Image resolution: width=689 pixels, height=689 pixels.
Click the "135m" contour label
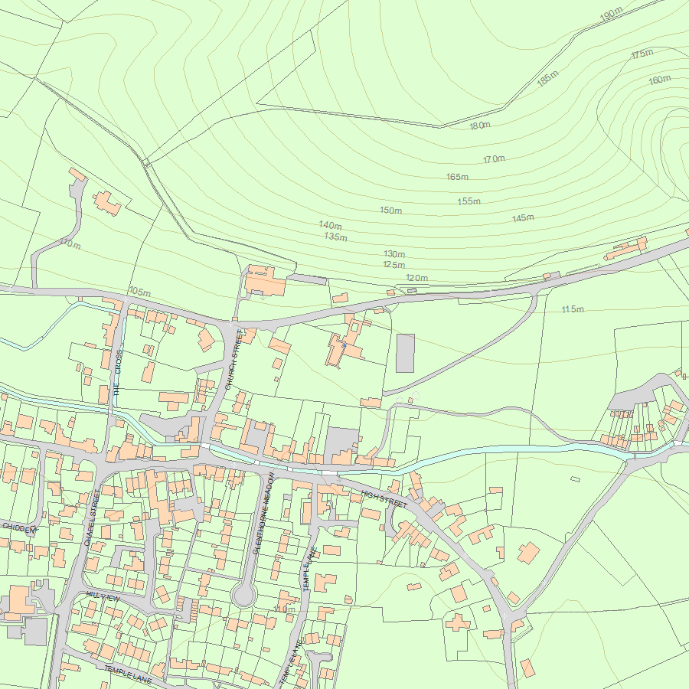(336, 237)
